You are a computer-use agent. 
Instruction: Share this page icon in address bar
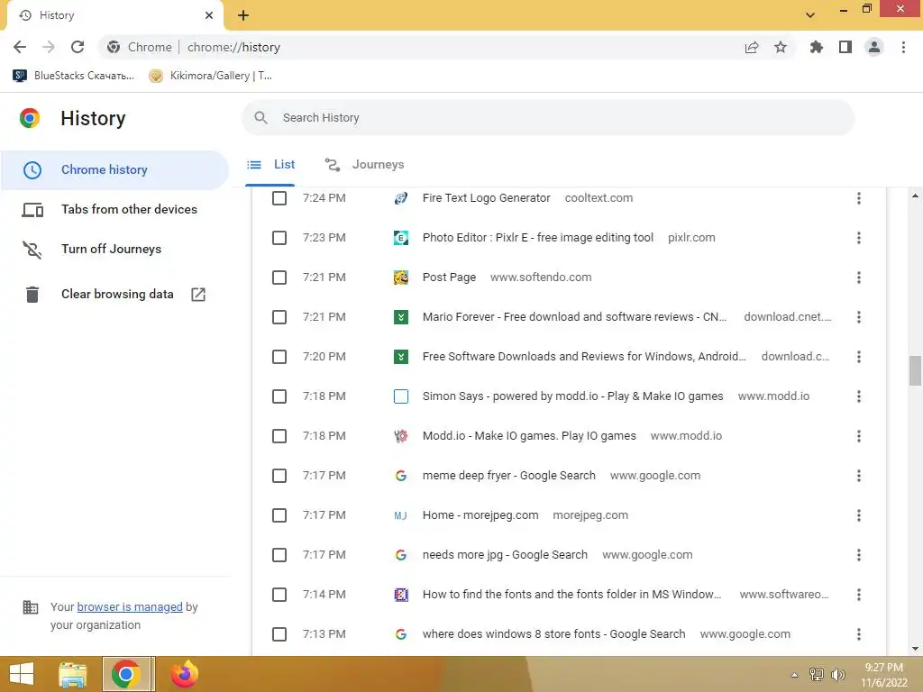pyautogui.click(x=752, y=47)
